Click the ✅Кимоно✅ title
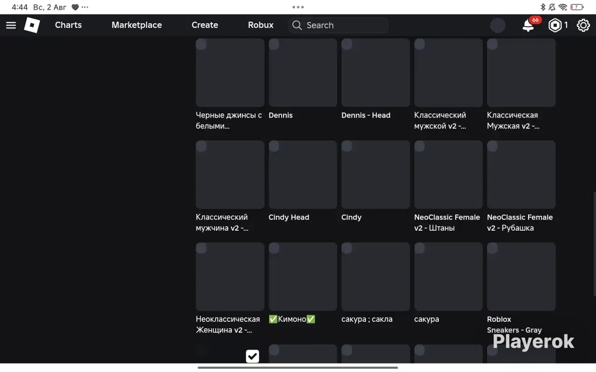Viewport: 596px width, 372px height. pos(292,319)
